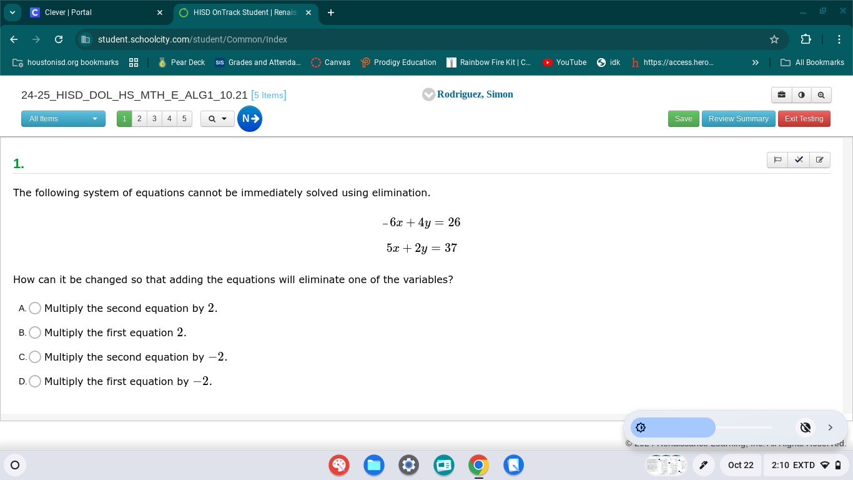The width and height of the screenshot is (853, 480).
Task: Click the red Exit Testing button
Action: pyautogui.click(x=804, y=119)
